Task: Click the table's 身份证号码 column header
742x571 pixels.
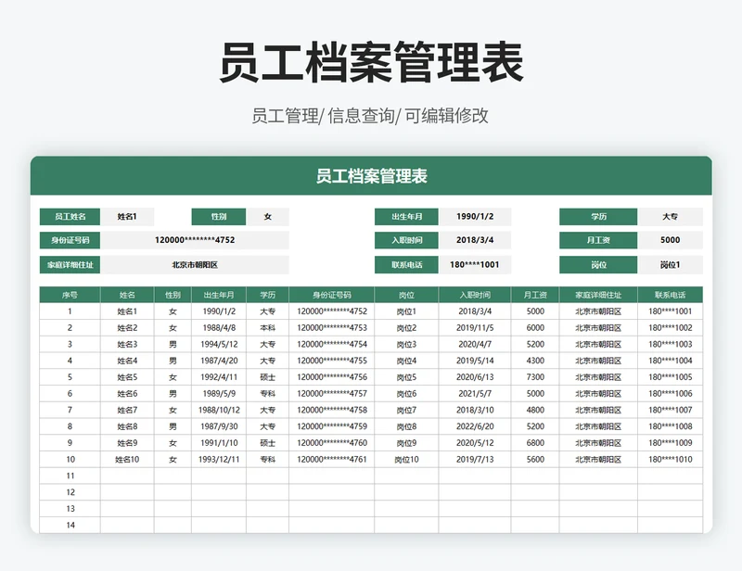Action: coord(332,295)
